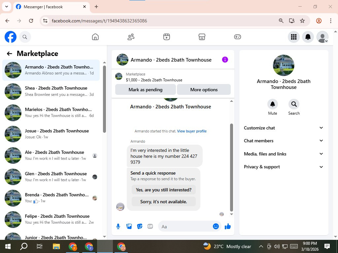The image size is (338, 253).
Task: Open the Josue · 2beds 2bath Townhouse conversation
Action: pos(51,134)
